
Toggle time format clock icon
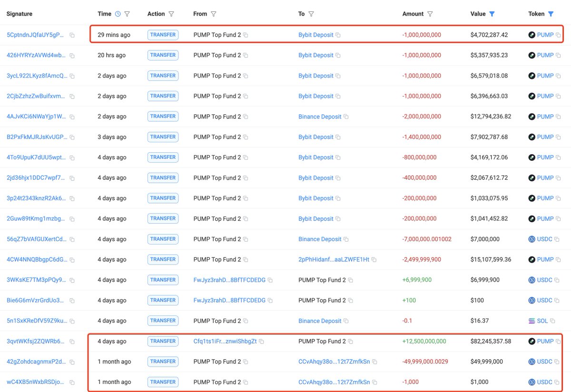point(118,14)
